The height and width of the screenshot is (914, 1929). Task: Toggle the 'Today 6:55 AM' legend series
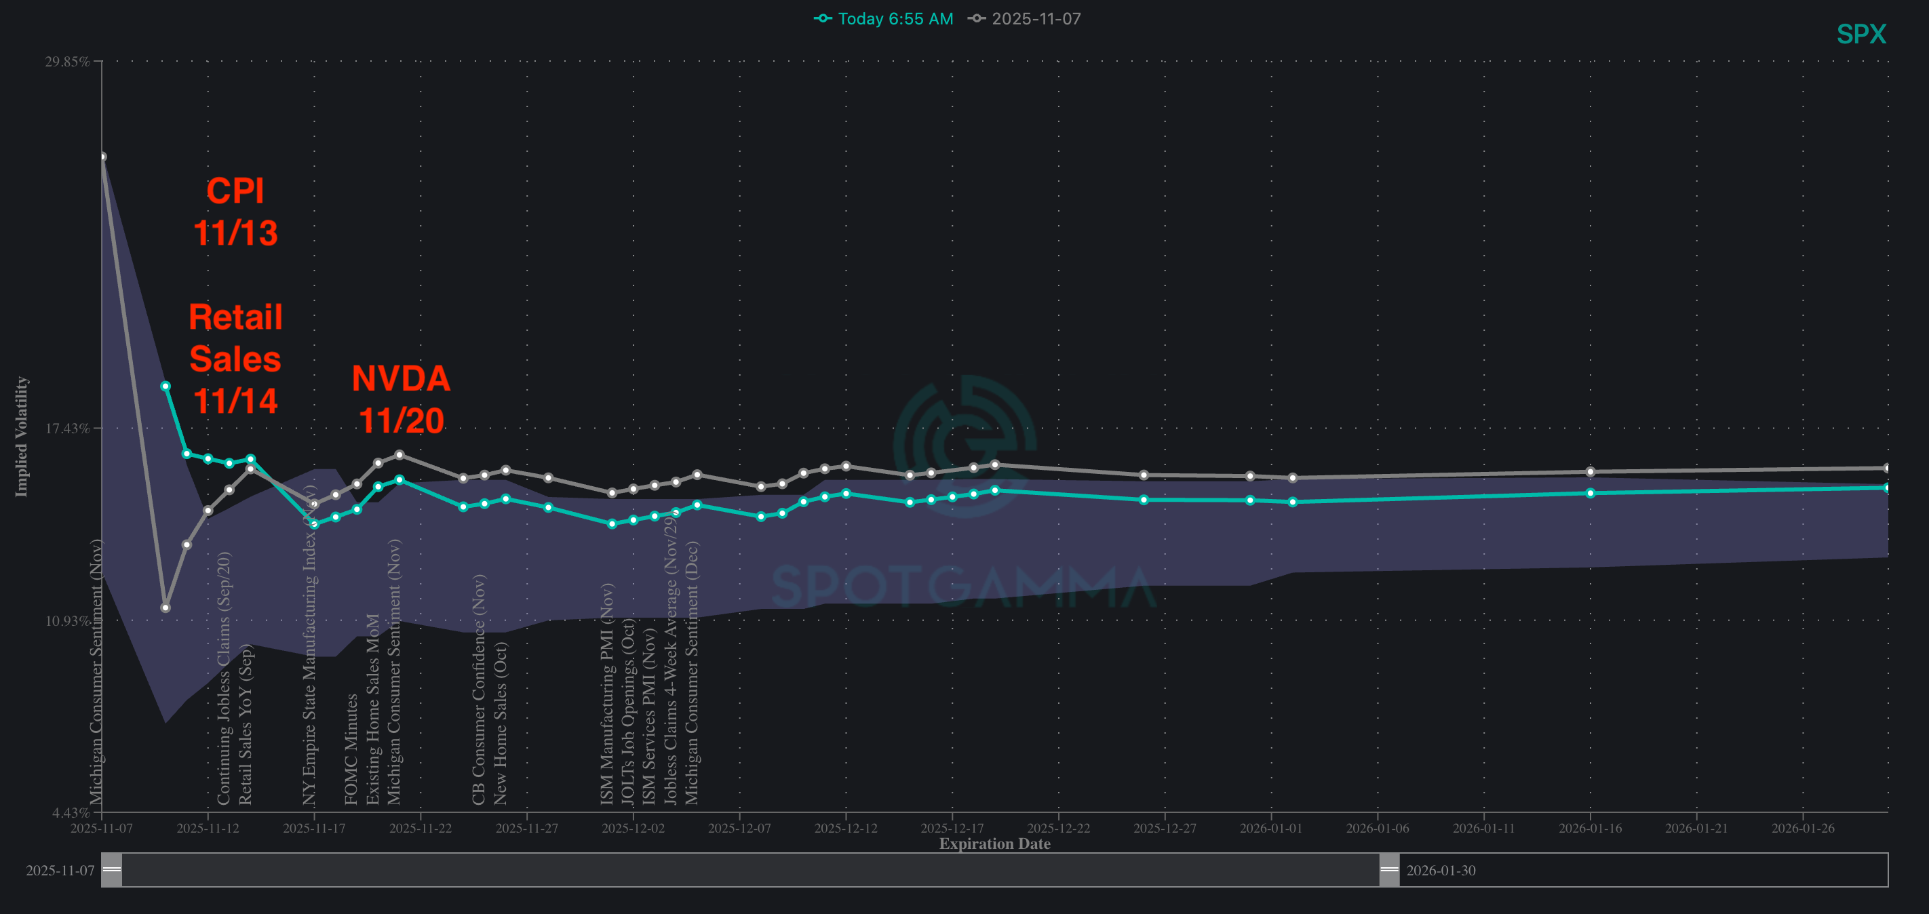(894, 19)
